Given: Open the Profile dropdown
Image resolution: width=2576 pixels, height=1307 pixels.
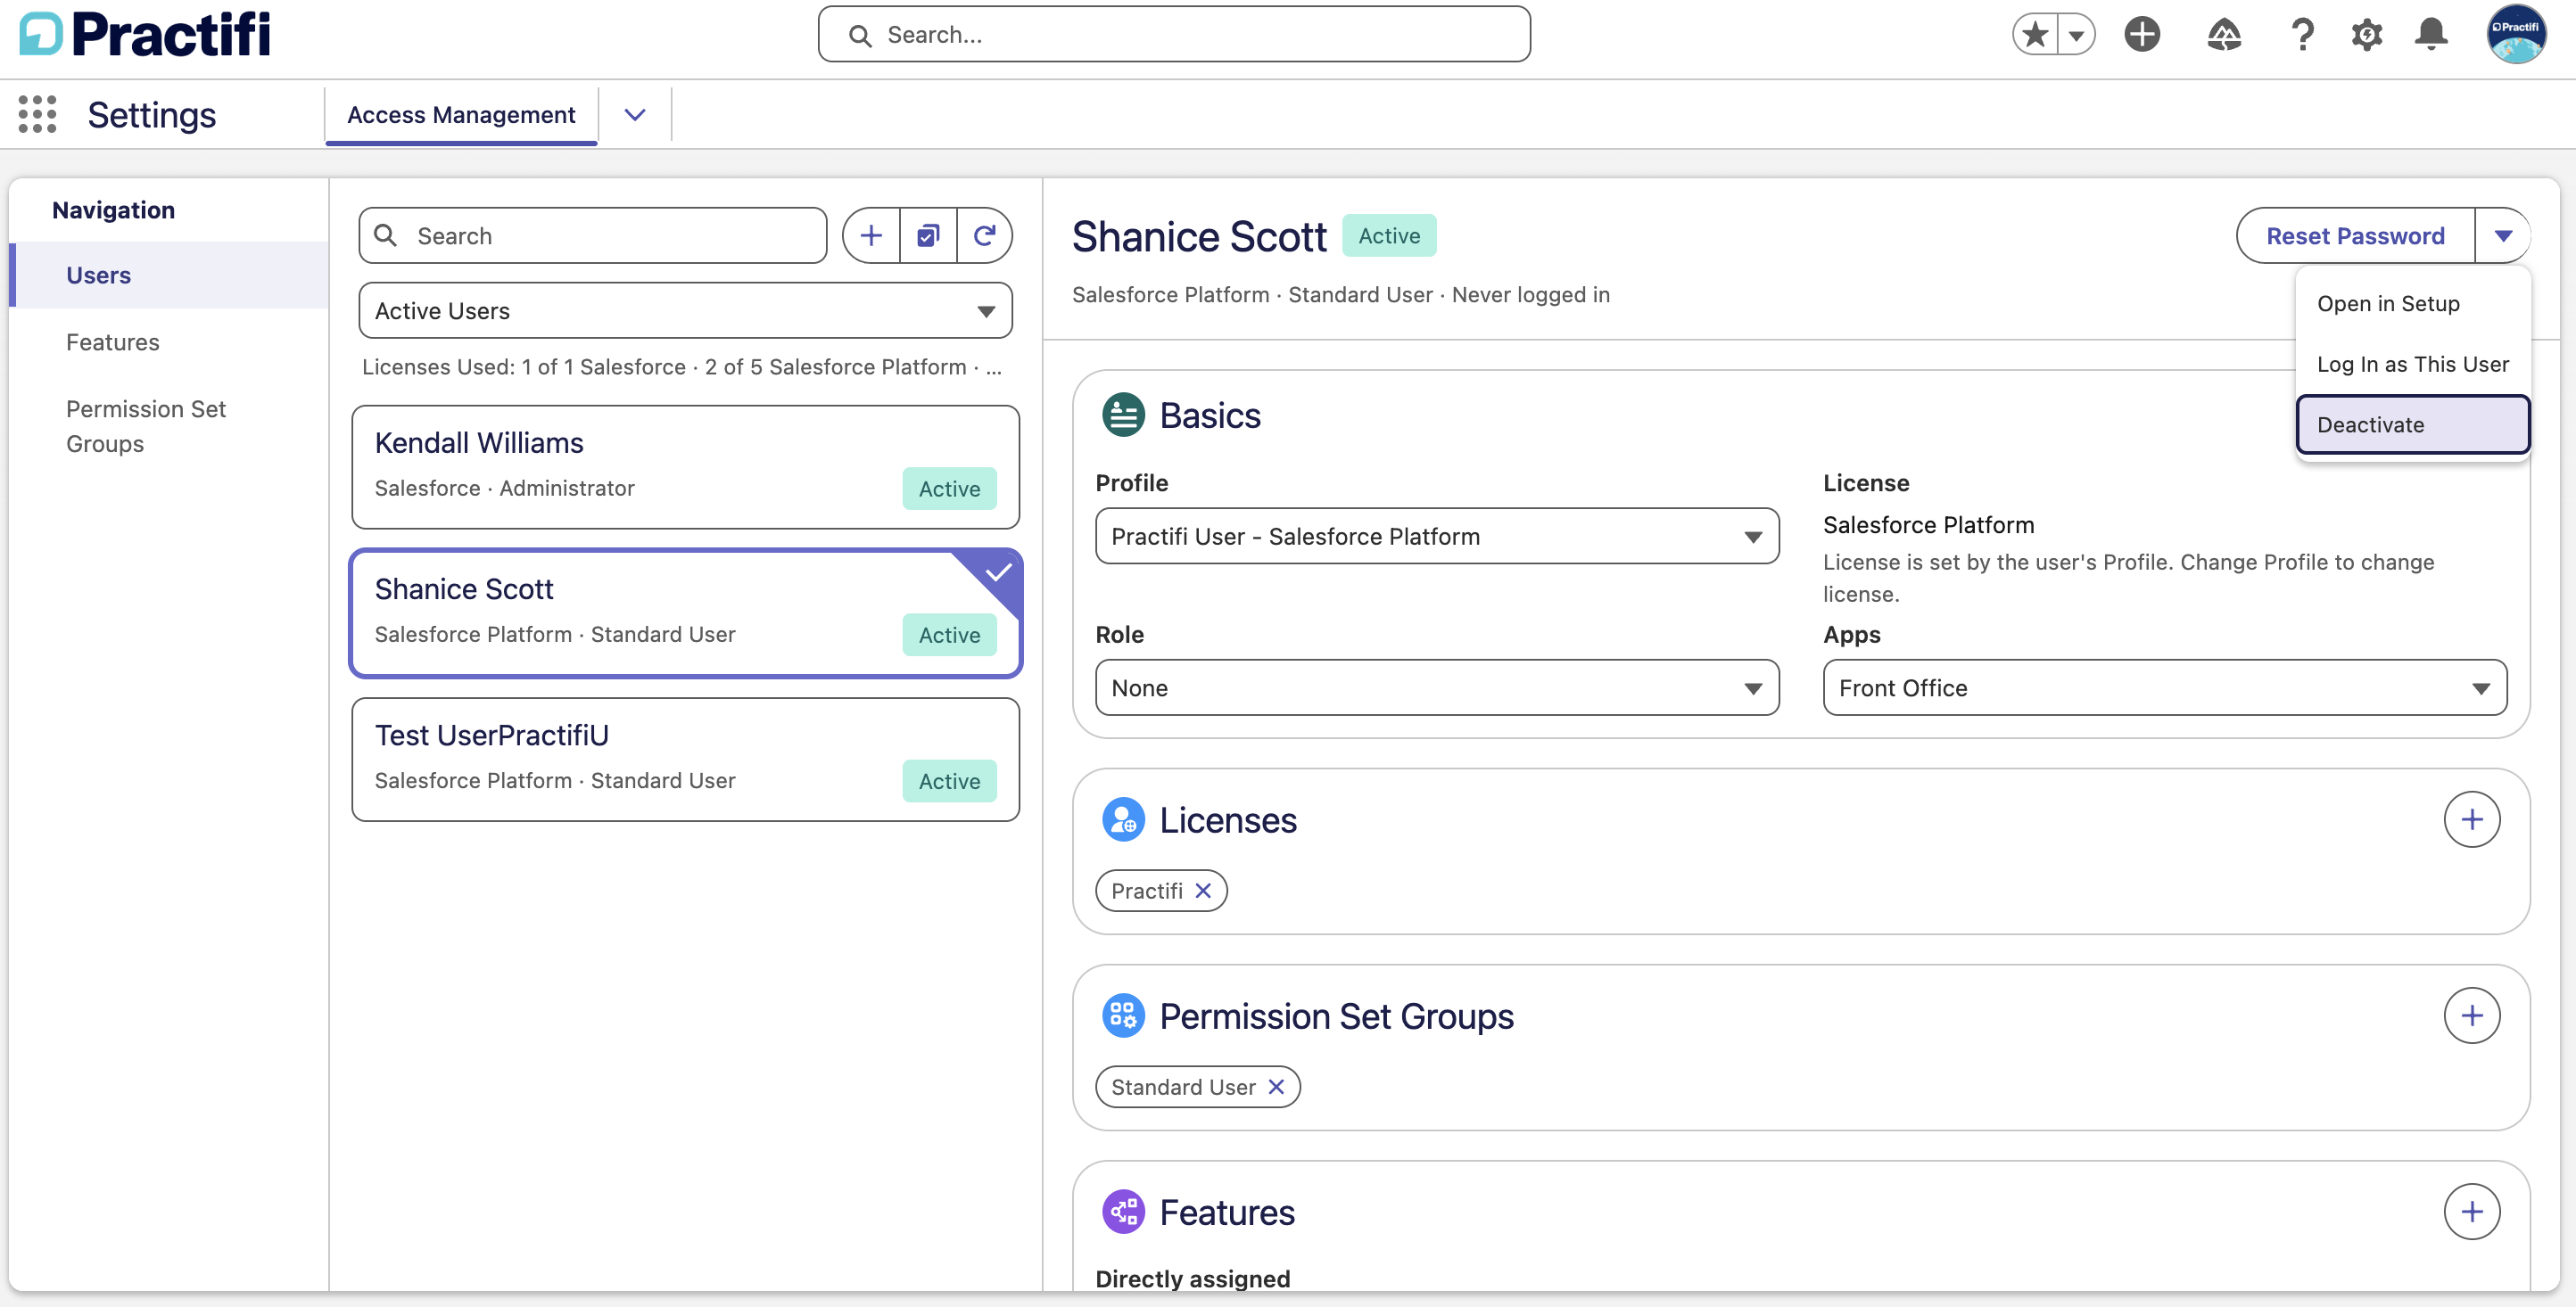Looking at the screenshot, I should tap(1437, 537).
